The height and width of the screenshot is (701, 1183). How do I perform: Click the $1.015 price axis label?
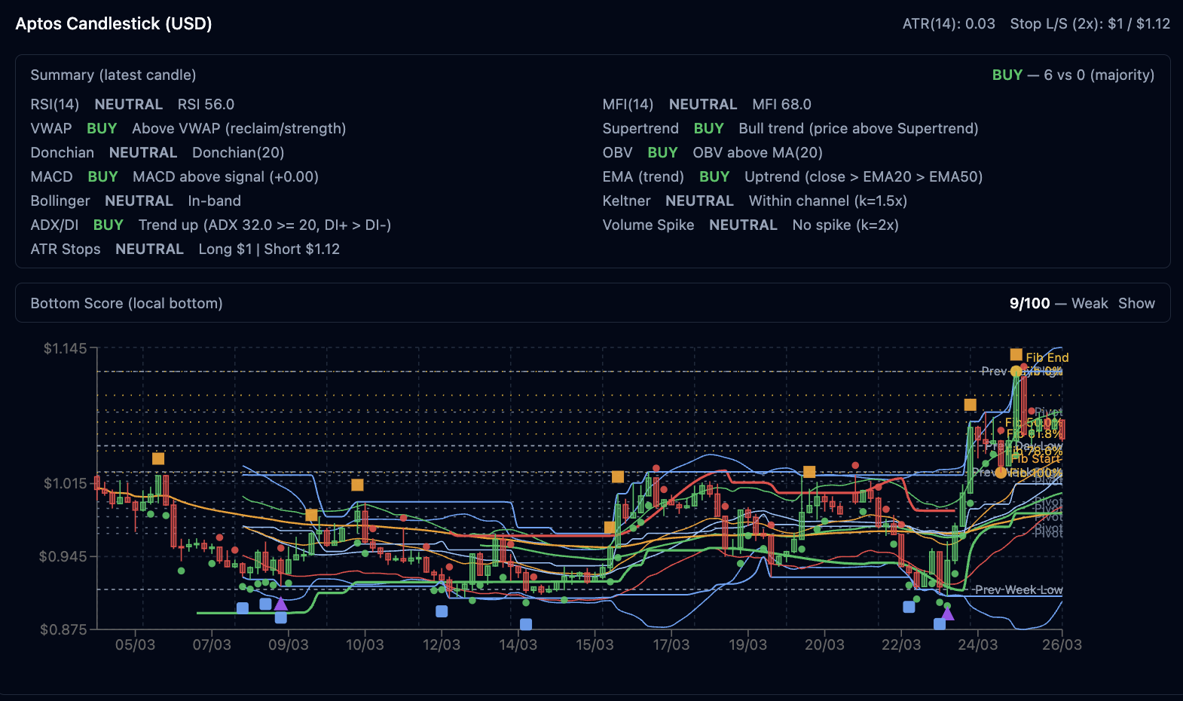coord(65,483)
